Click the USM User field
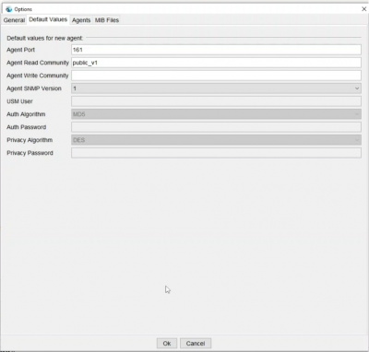The image size is (369, 352). tap(216, 101)
